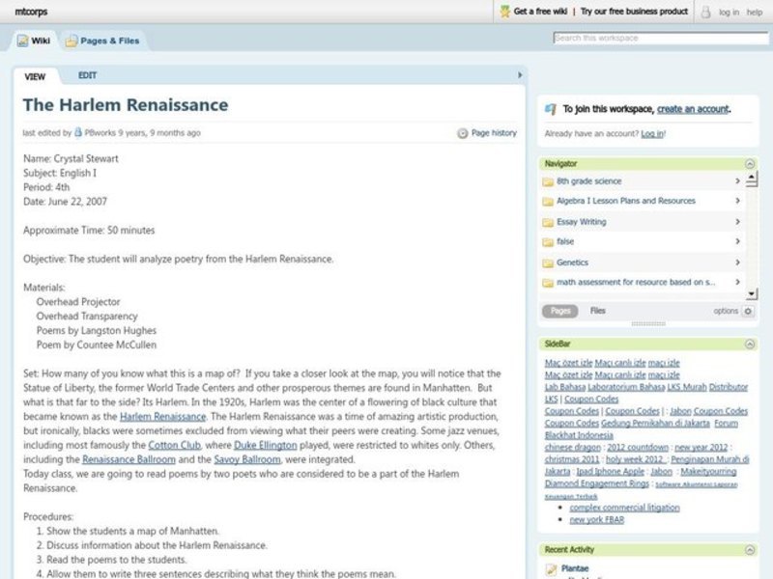This screenshot has height=579, width=773.
Task: Click the star icon beside Get a free wiki
Action: (x=503, y=12)
